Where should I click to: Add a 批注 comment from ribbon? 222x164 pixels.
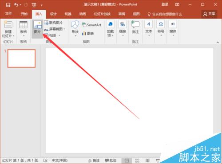[x=135, y=27]
